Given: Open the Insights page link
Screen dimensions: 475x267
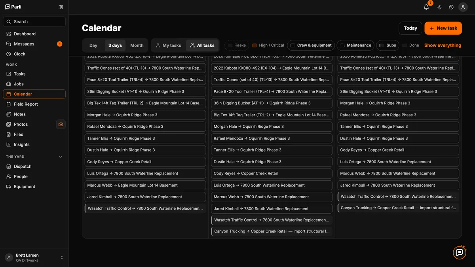Looking at the screenshot, I should (x=34, y=144).
